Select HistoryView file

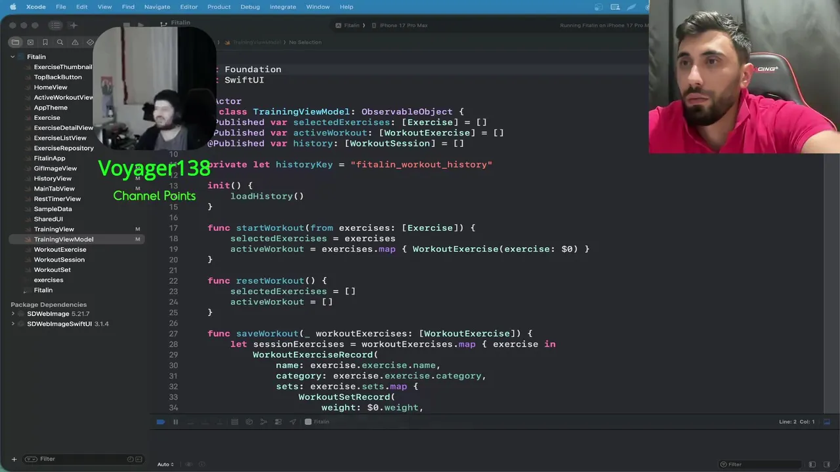(x=52, y=179)
